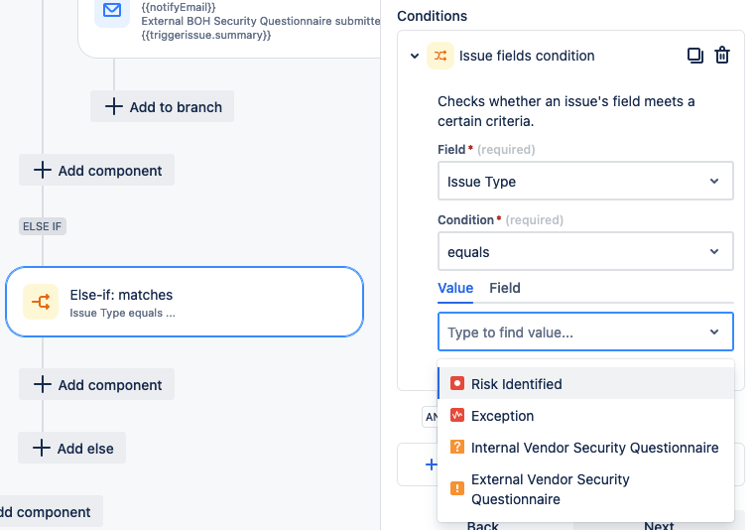Click Add component above the ELSE IF label

click(x=96, y=171)
